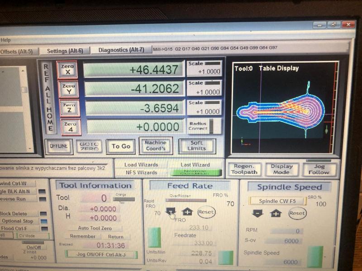Decrease feed rate override with minus arrow
Image resolution: width=362 pixels, height=271 pixels.
tap(171, 211)
